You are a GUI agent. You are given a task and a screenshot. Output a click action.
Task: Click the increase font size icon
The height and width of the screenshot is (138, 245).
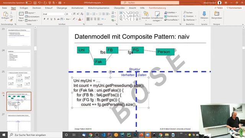tap(75, 14)
